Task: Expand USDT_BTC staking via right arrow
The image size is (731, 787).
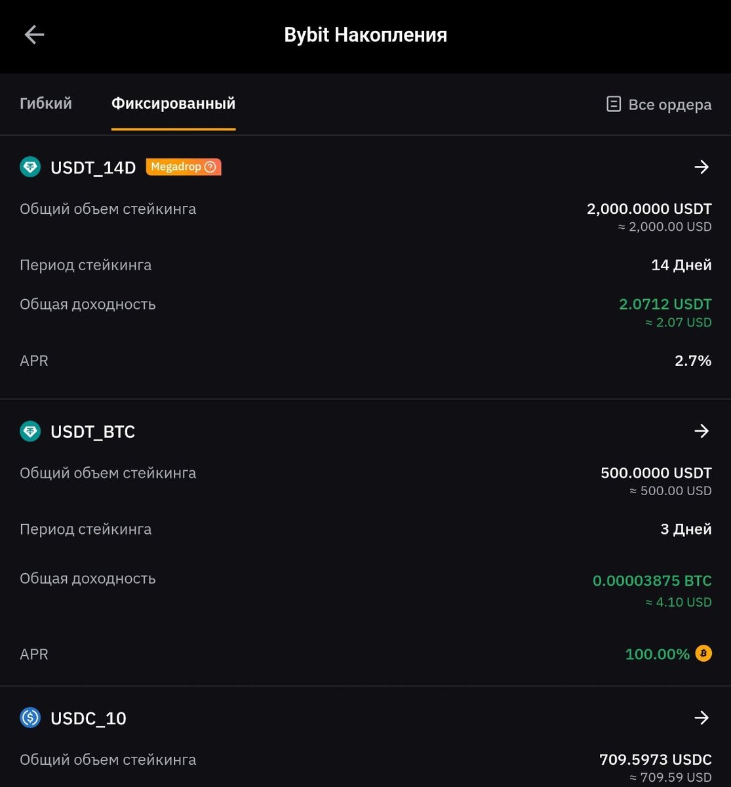Action: (701, 431)
